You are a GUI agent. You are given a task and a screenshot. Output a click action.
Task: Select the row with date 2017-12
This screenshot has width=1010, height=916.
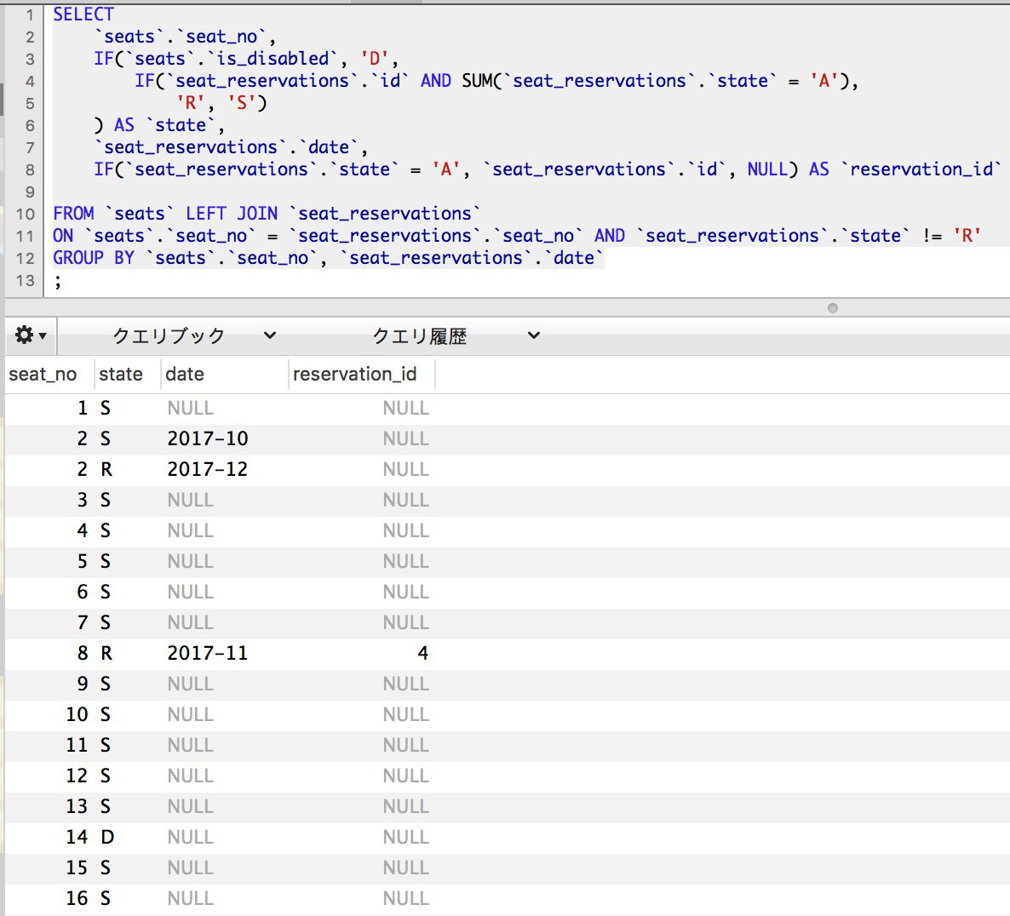click(x=208, y=469)
